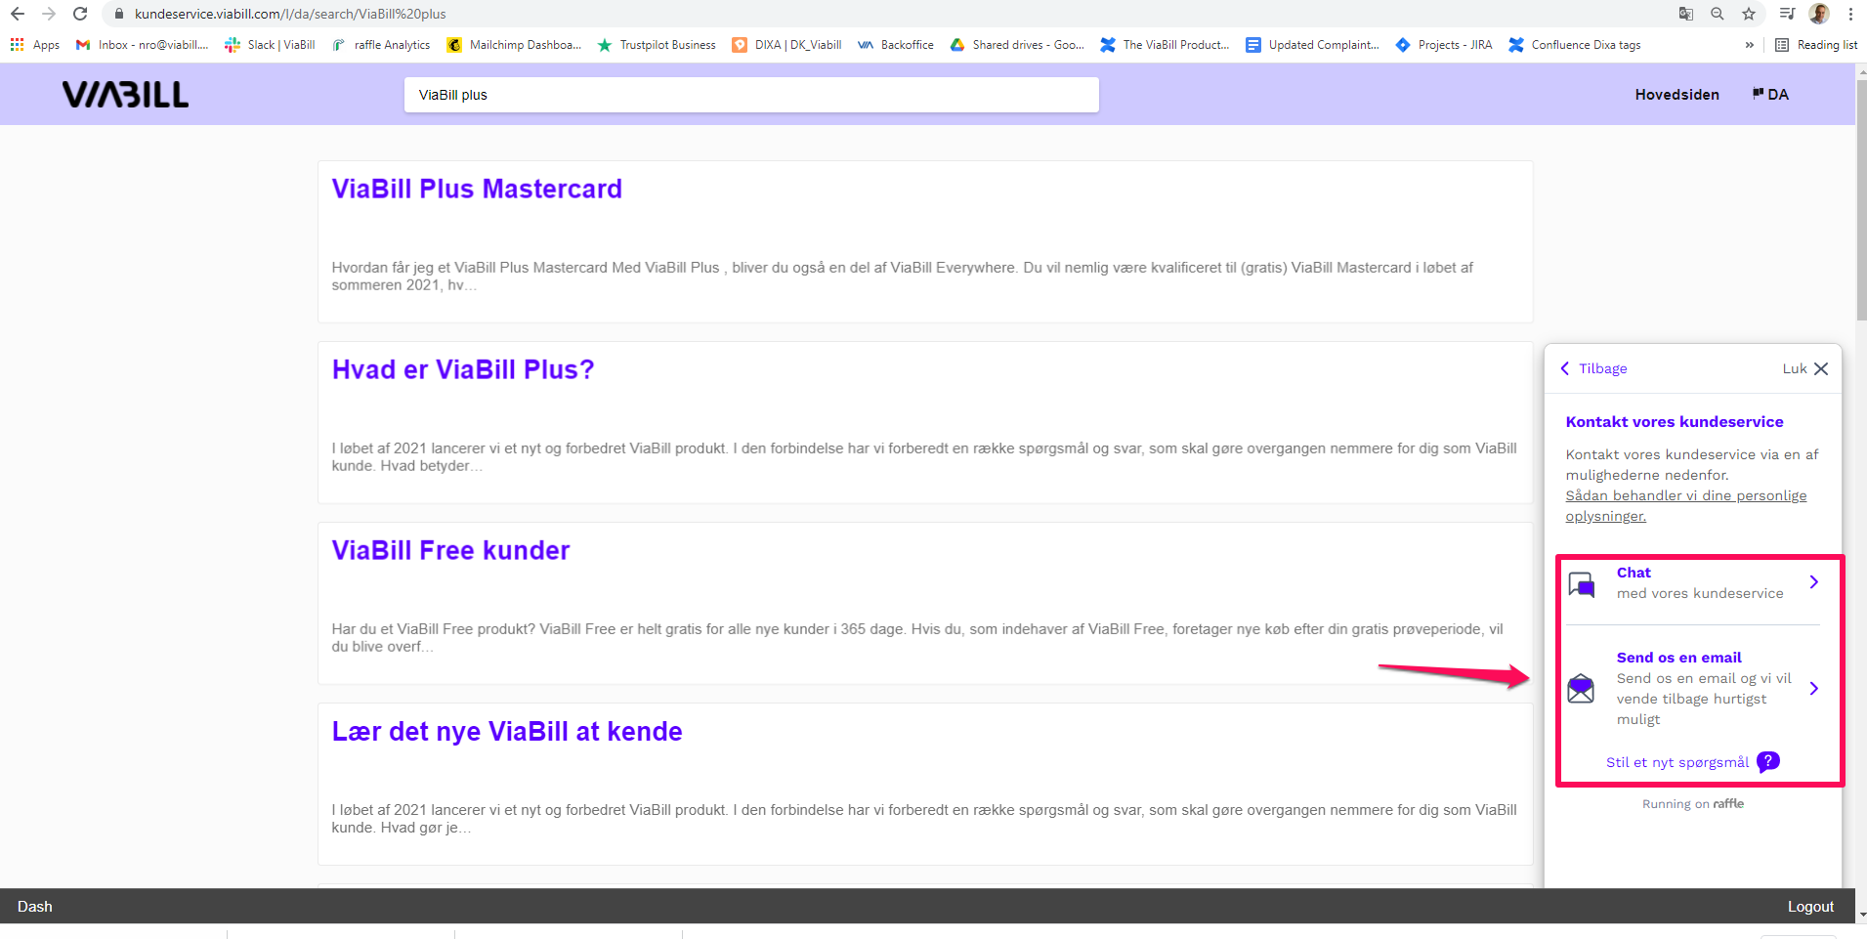Open the Apps bookmark
The width and height of the screenshot is (1867, 939).
pyautogui.click(x=35, y=45)
